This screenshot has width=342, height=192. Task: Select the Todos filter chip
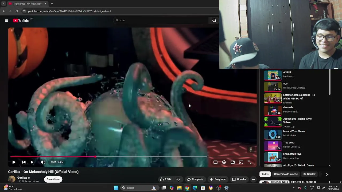click(x=265, y=174)
